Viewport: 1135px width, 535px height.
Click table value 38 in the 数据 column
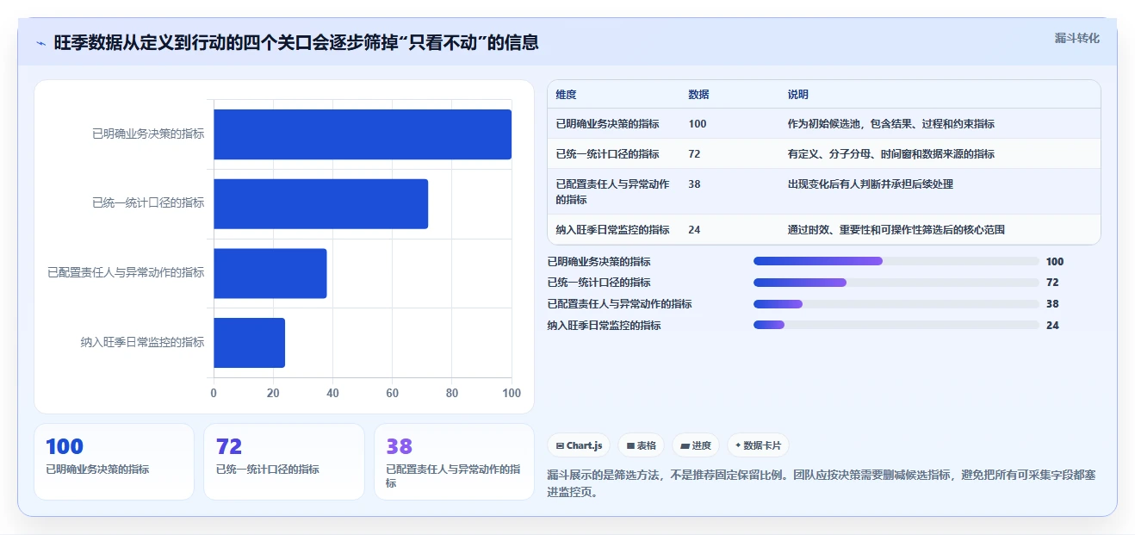coord(694,184)
